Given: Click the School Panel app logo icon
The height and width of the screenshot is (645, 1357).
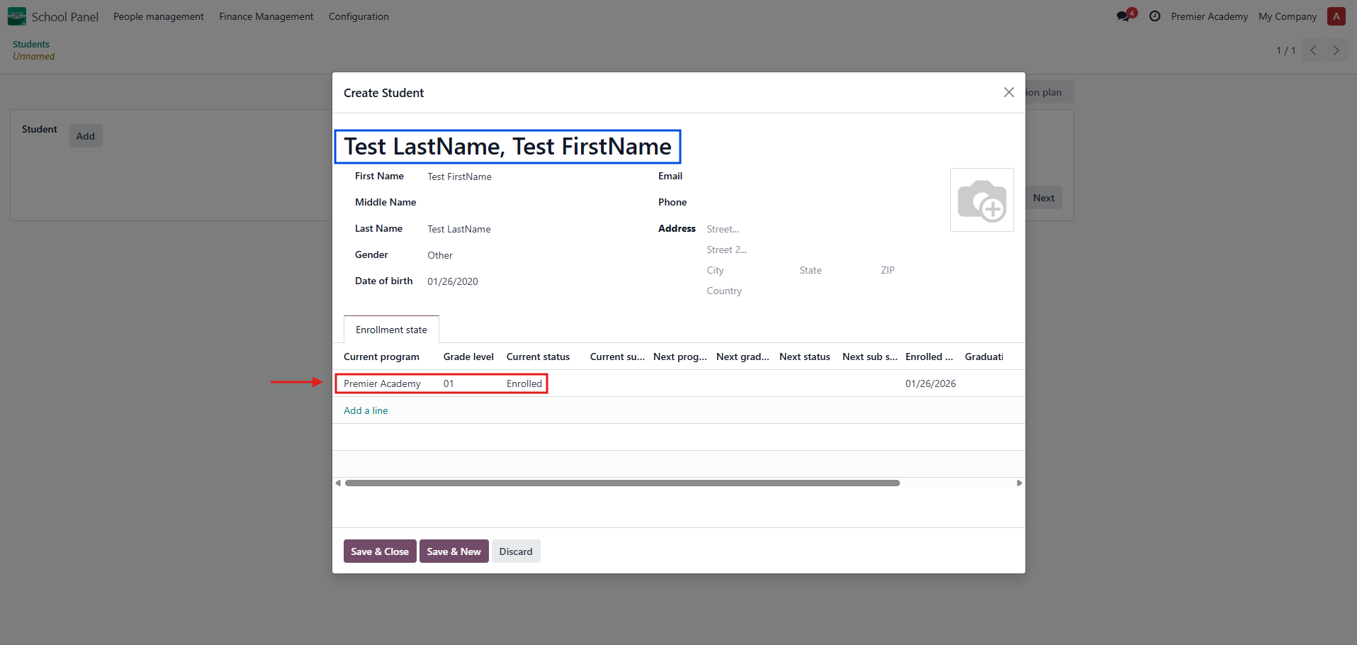Looking at the screenshot, I should [x=17, y=16].
